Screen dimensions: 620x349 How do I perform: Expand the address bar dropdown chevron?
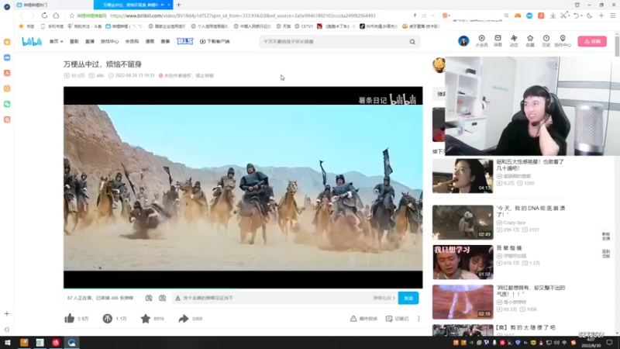click(x=433, y=16)
